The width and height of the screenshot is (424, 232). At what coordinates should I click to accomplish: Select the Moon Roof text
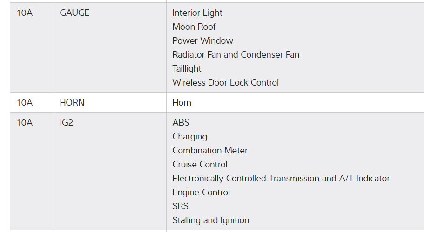[194, 27]
